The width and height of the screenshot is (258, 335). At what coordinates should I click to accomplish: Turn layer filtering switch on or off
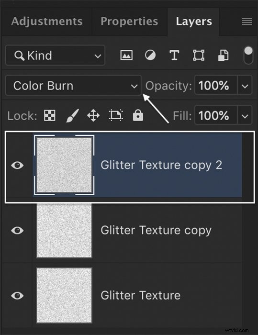(248, 55)
